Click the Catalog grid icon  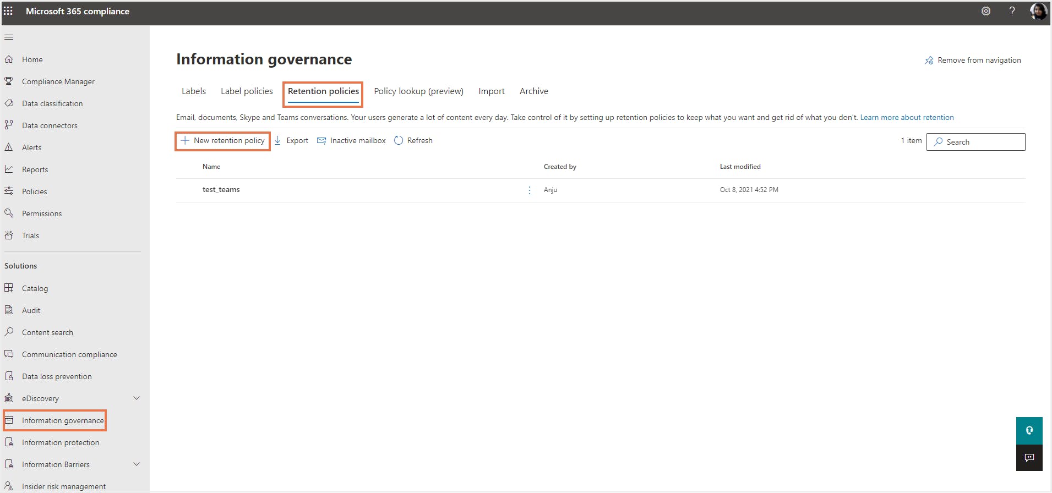[x=9, y=288]
